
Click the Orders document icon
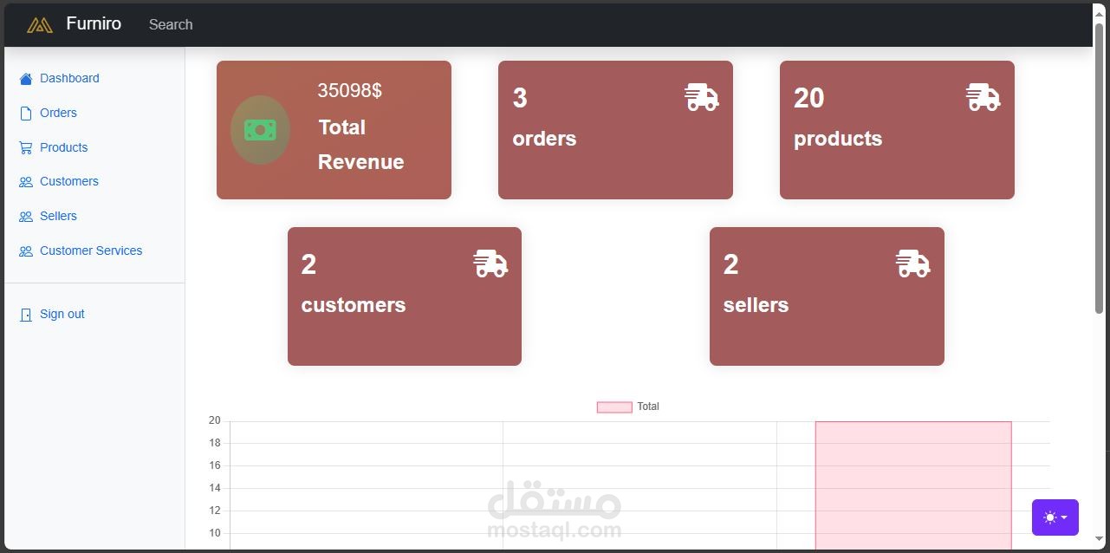tap(25, 114)
